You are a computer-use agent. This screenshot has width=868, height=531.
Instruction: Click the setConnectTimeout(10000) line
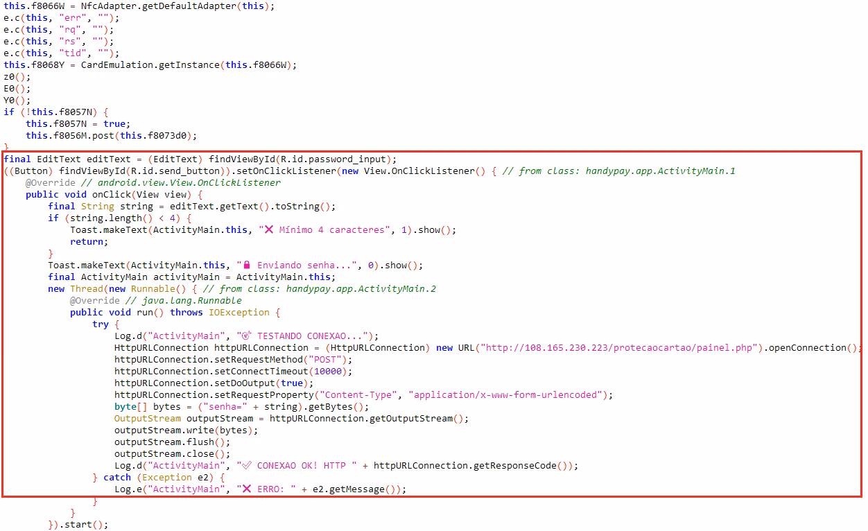point(234,372)
